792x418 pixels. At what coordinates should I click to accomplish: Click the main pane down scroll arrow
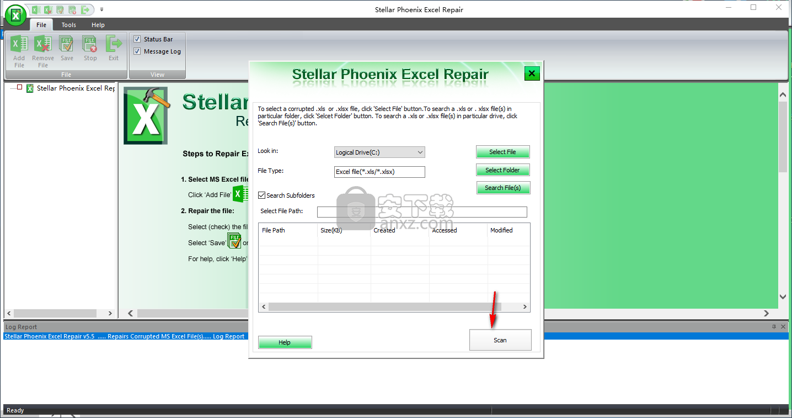pyautogui.click(x=783, y=297)
